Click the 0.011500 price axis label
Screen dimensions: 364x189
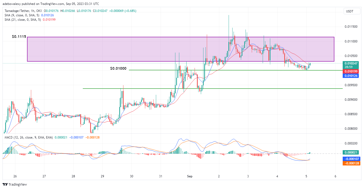click(351, 27)
